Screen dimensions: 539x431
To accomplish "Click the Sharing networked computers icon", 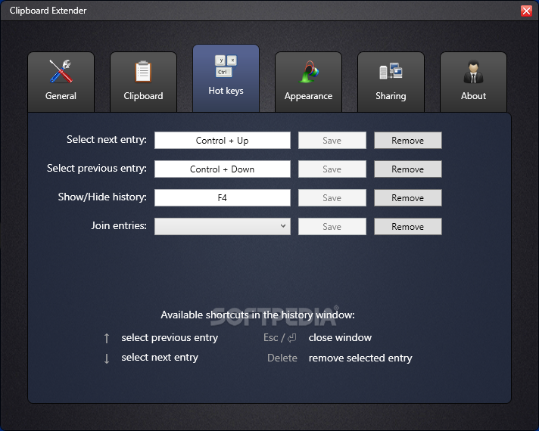I will click(x=391, y=71).
